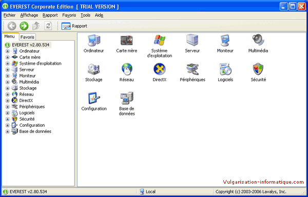Expand the Logiciels tree node

pyautogui.click(x=8, y=113)
